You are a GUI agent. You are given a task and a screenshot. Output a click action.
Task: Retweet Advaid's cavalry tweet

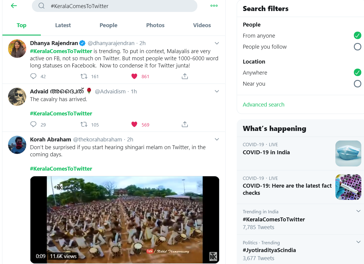pyautogui.click(x=84, y=124)
